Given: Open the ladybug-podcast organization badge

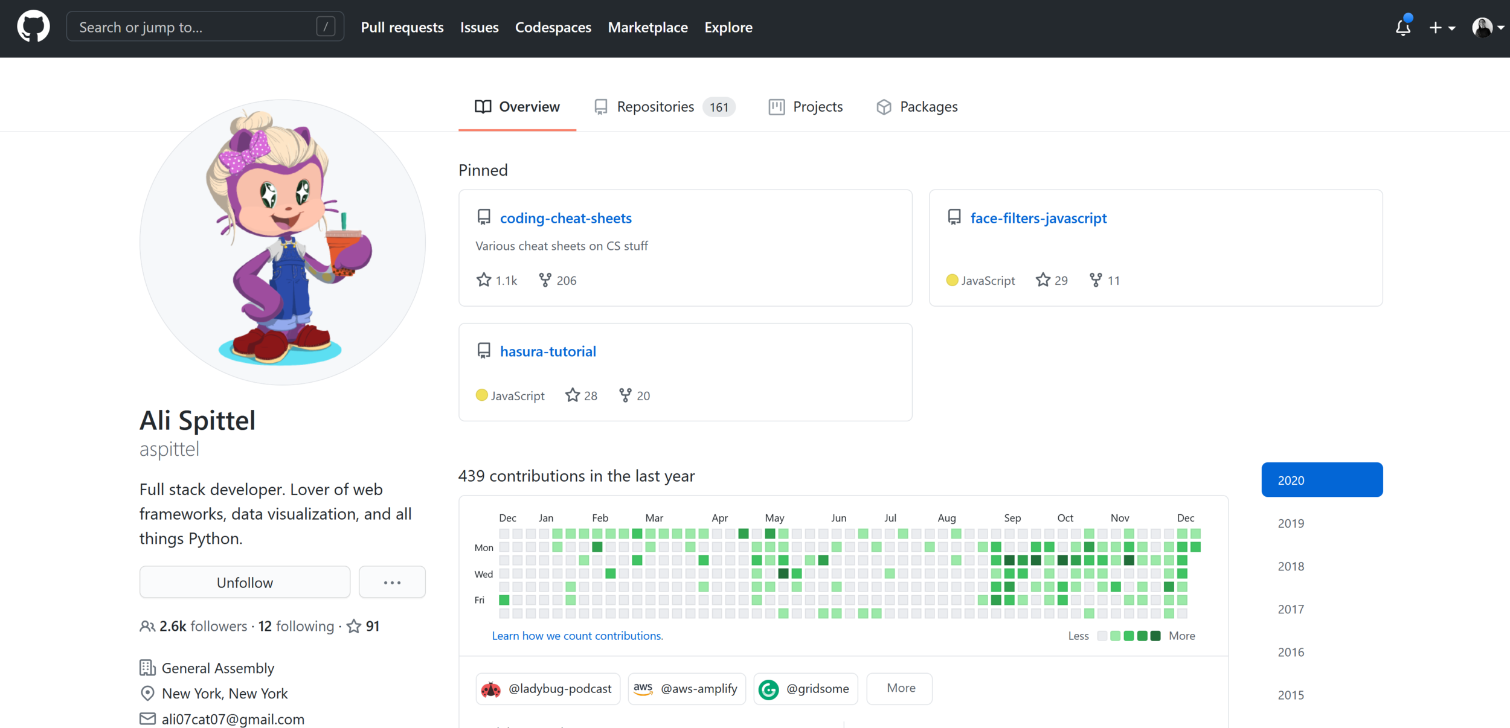Looking at the screenshot, I should (548, 689).
